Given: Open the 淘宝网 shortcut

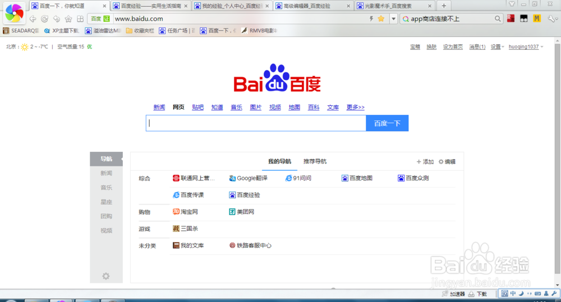Looking at the screenshot, I should [185, 212].
